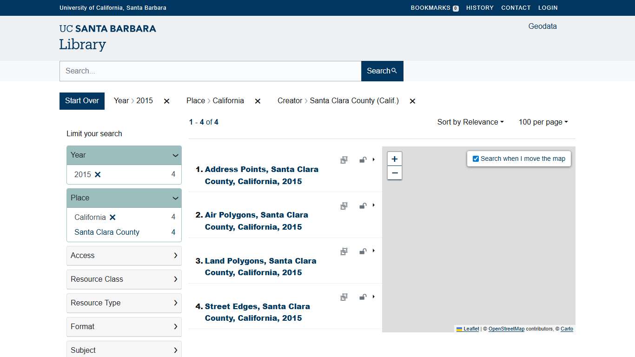Open the Sort by Relevance dropdown
The width and height of the screenshot is (635, 357).
coord(470,122)
